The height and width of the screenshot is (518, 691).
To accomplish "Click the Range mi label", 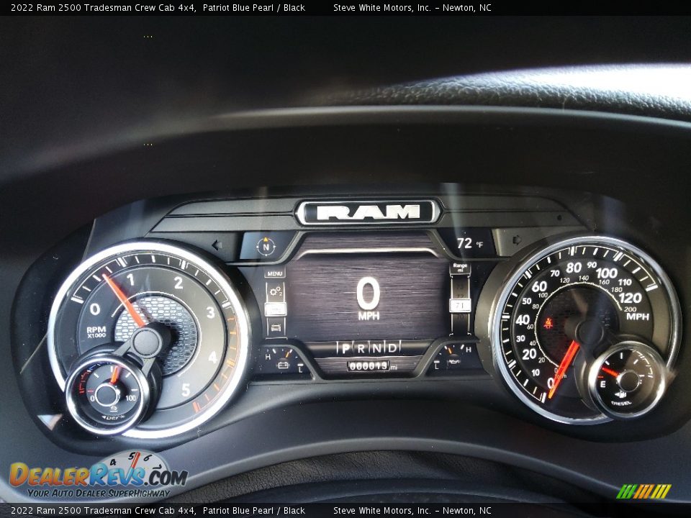I will tap(460, 268).
